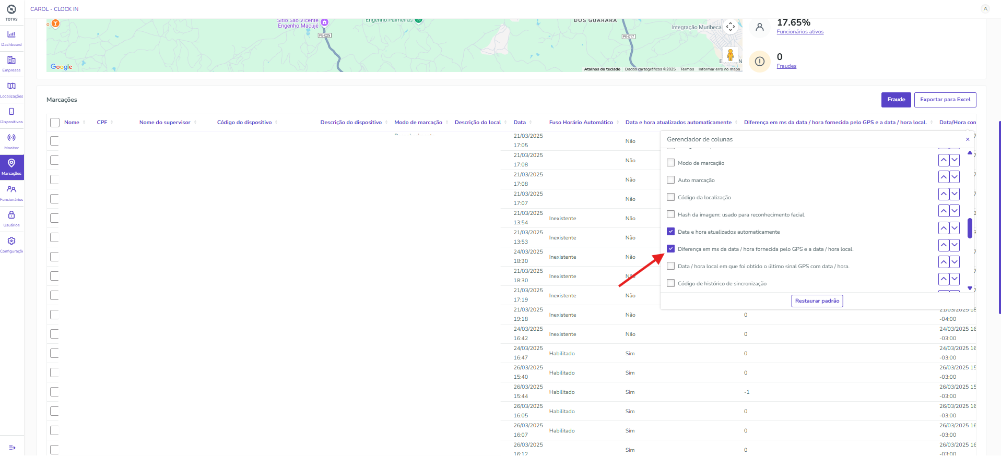
Task: Move Código da localização column up
Action: pyautogui.click(x=944, y=195)
